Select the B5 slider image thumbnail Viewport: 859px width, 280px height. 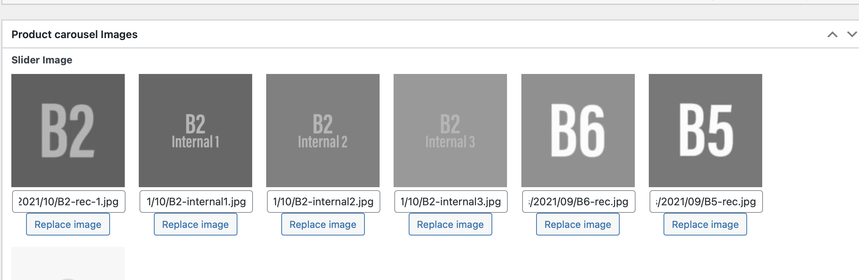pos(705,131)
